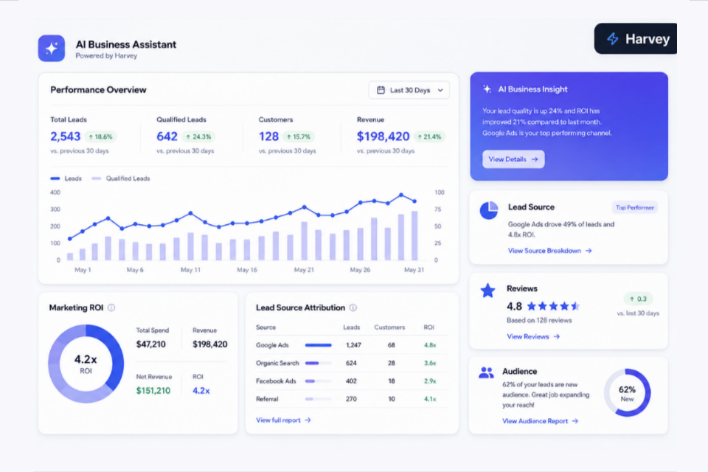Image resolution: width=708 pixels, height=472 pixels.
Task: Click the Audience people icon
Action: coord(486,372)
